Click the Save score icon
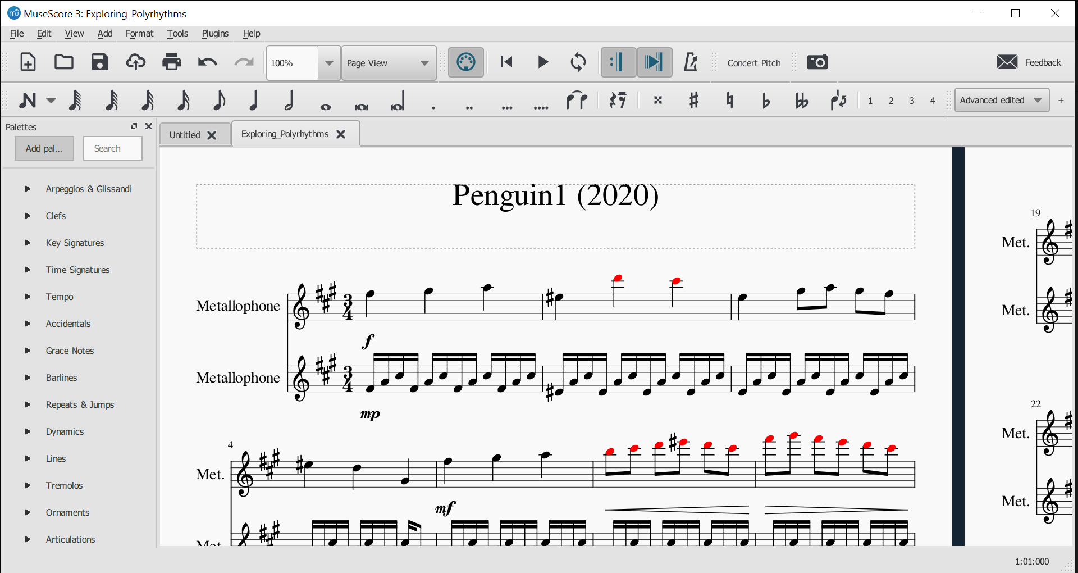Screen dimensions: 1078x573 (100, 62)
